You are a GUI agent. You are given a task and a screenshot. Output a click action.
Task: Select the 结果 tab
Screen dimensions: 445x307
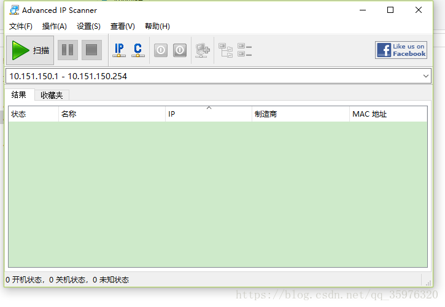(x=19, y=95)
